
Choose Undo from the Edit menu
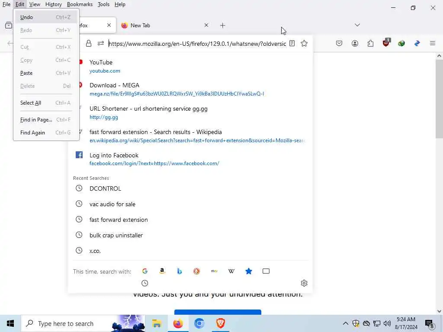tap(46, 17)
